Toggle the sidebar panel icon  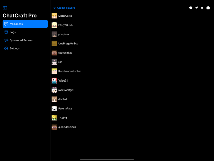pos(5,8)
